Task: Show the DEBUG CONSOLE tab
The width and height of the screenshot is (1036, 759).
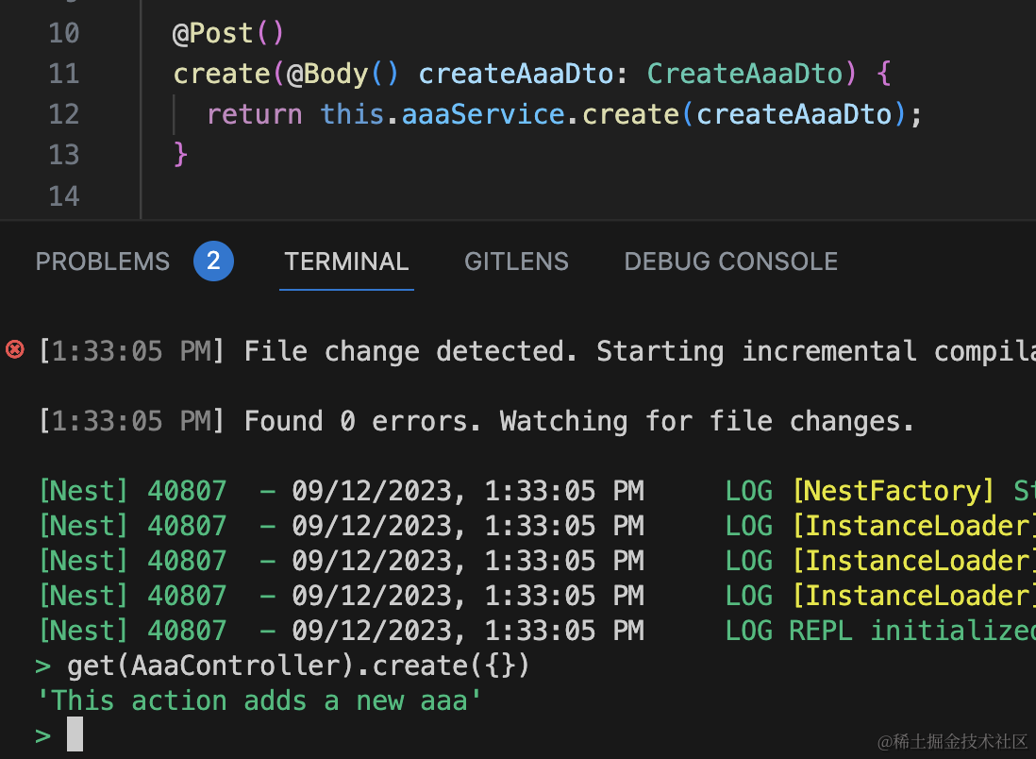Action: coord(731,261)
